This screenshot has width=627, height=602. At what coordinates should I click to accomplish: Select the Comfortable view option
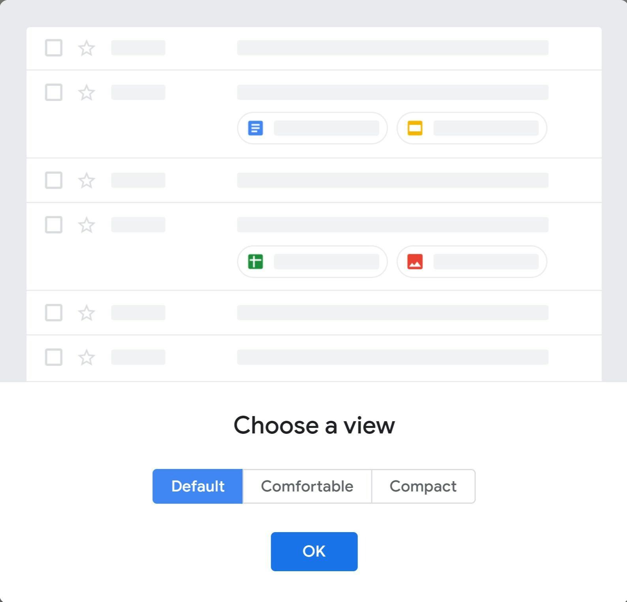coord(307,486)
